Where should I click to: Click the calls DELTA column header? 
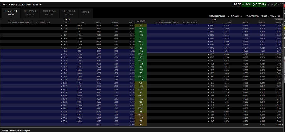pyautogui.click(x=132, y=23)
